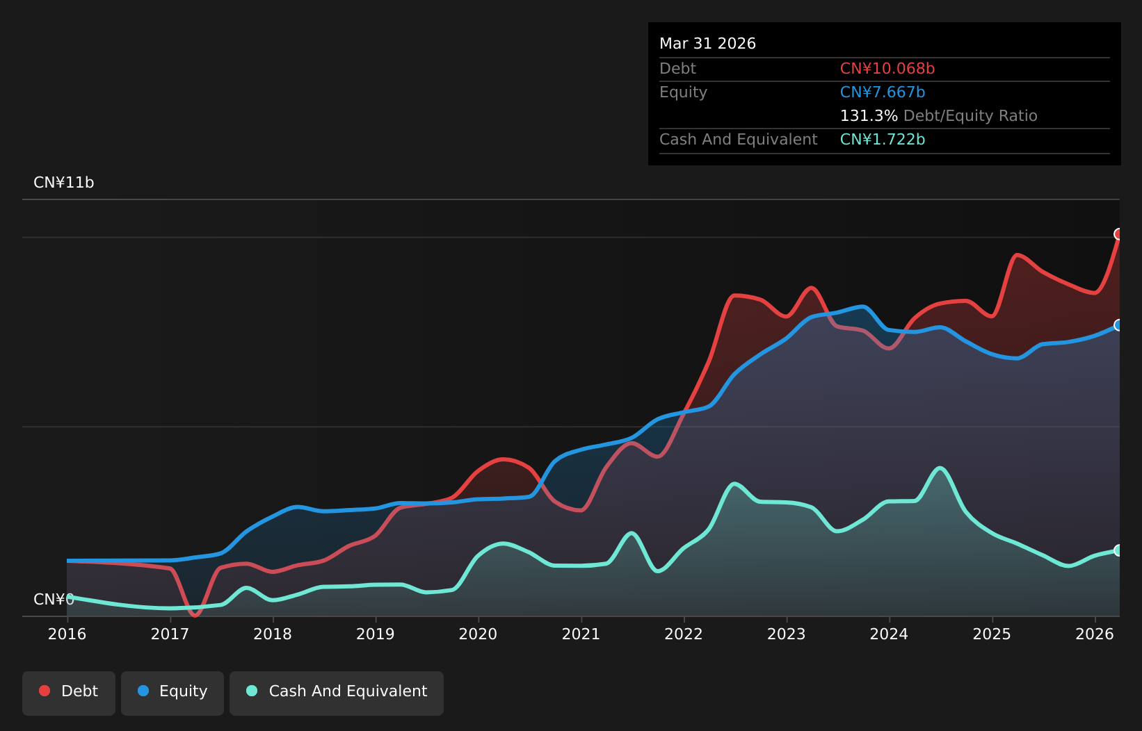Screen dimensions: 1142x731
Task: Click the CN¥7.667b equity value
Action: tap(883, 92)
